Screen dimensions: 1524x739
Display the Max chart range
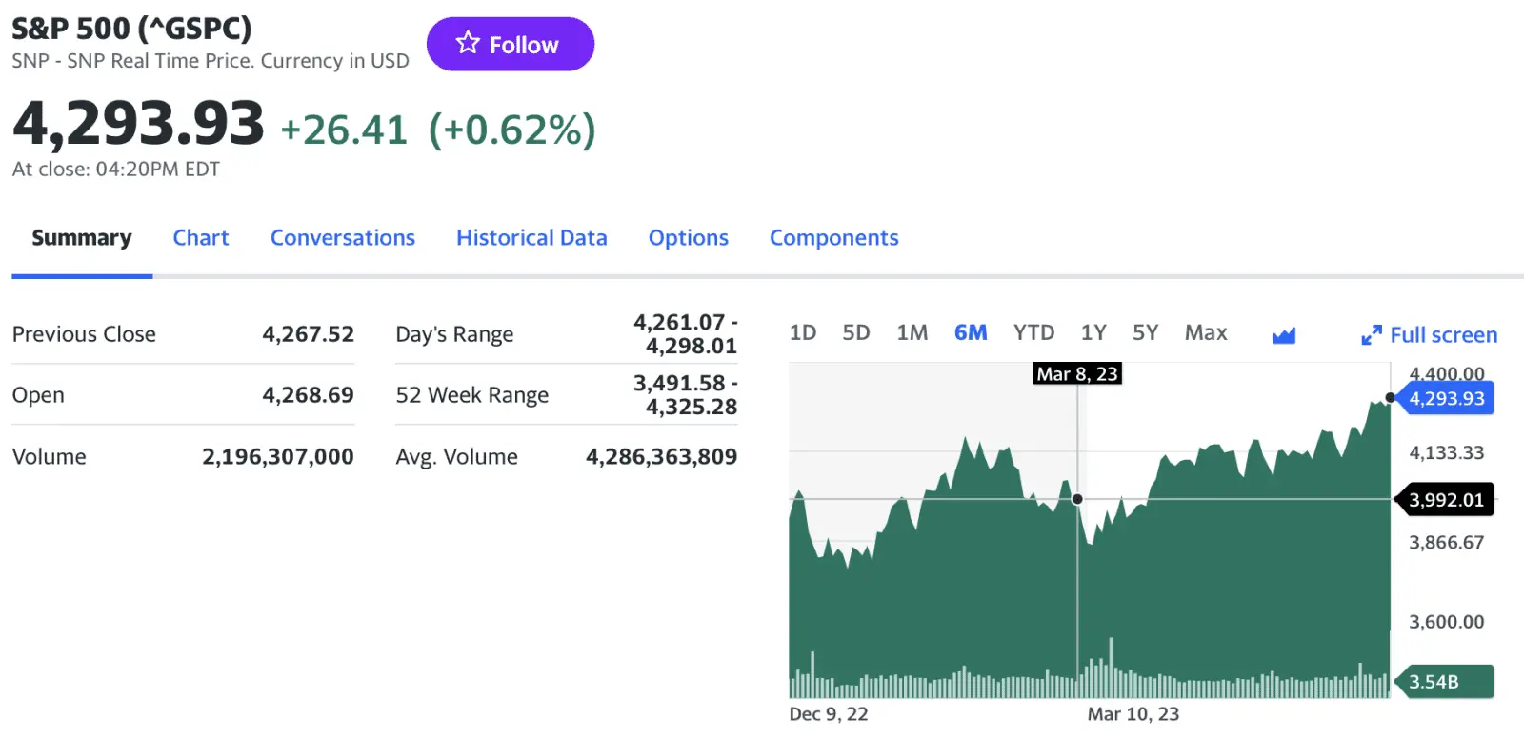[x=1206, y=333]
